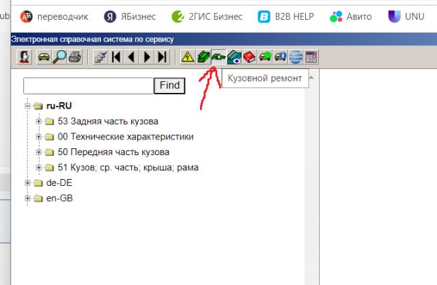The image size is (437, 285).
Task: Open the yellow electrical warning triangle icon
Action: [x=188, y=57]
